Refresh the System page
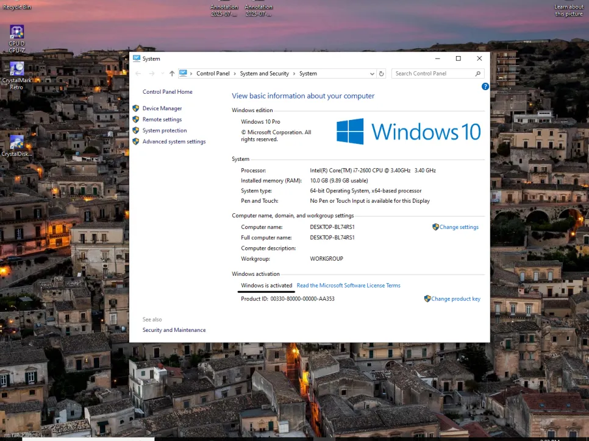 (381, 74)
